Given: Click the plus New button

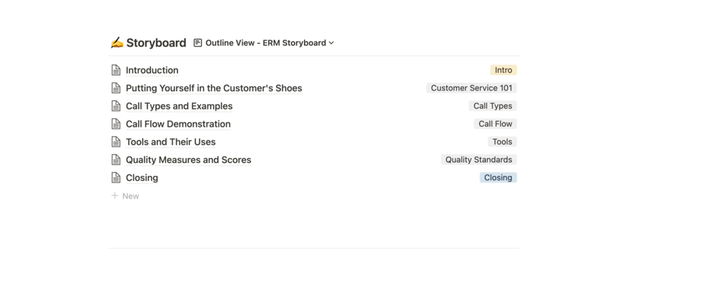Looking at the screenshot, I should pyautogui.click(x=125, y=196).
